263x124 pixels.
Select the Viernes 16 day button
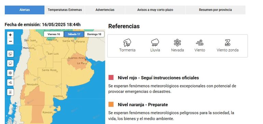coord(54,34)
